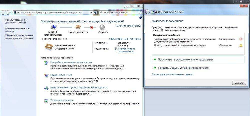Select the Шлюз не доступен problem row
The image size is (250, 116).
click(x=198, y=45)
